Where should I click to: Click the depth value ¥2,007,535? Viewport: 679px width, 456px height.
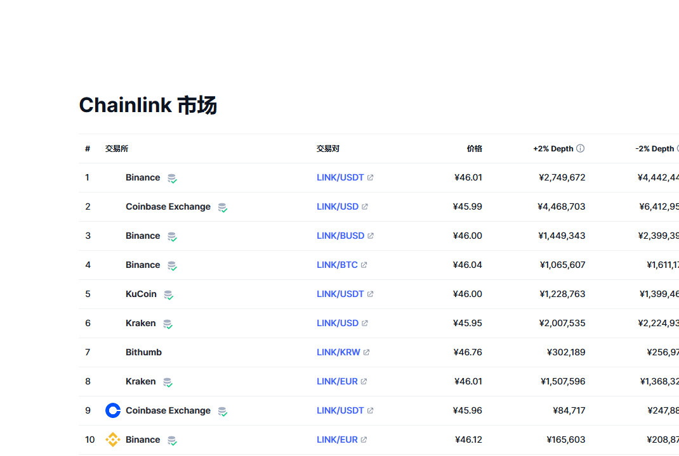point(562,323)
